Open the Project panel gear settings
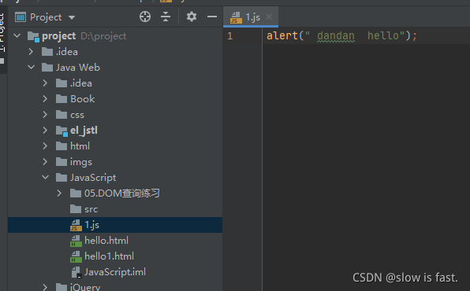470x291 pixels. tap(192, 17)
